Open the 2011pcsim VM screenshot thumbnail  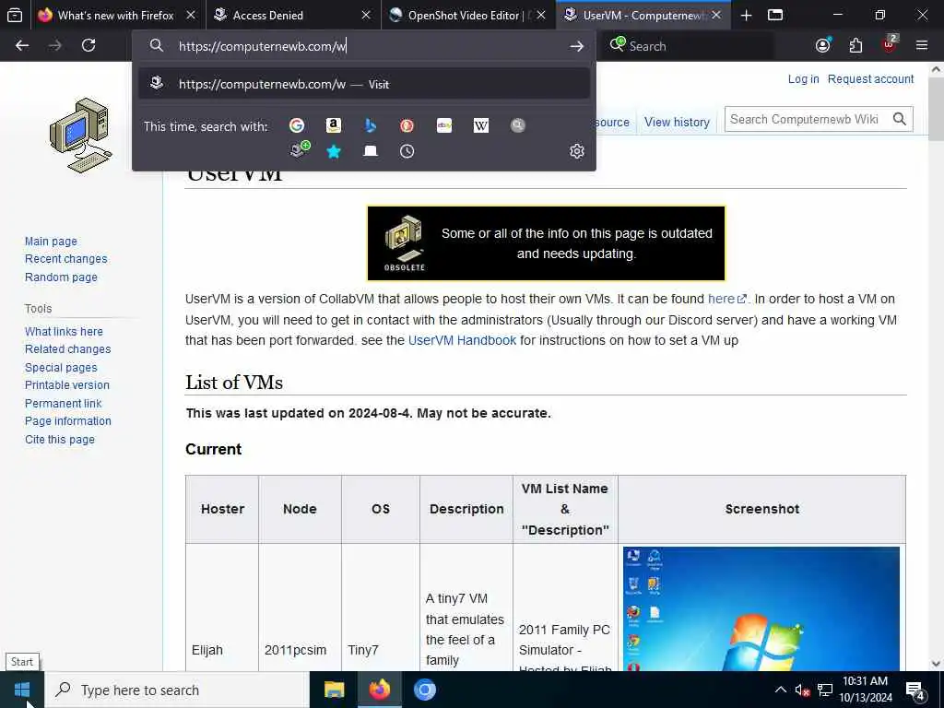pos(761,608)
